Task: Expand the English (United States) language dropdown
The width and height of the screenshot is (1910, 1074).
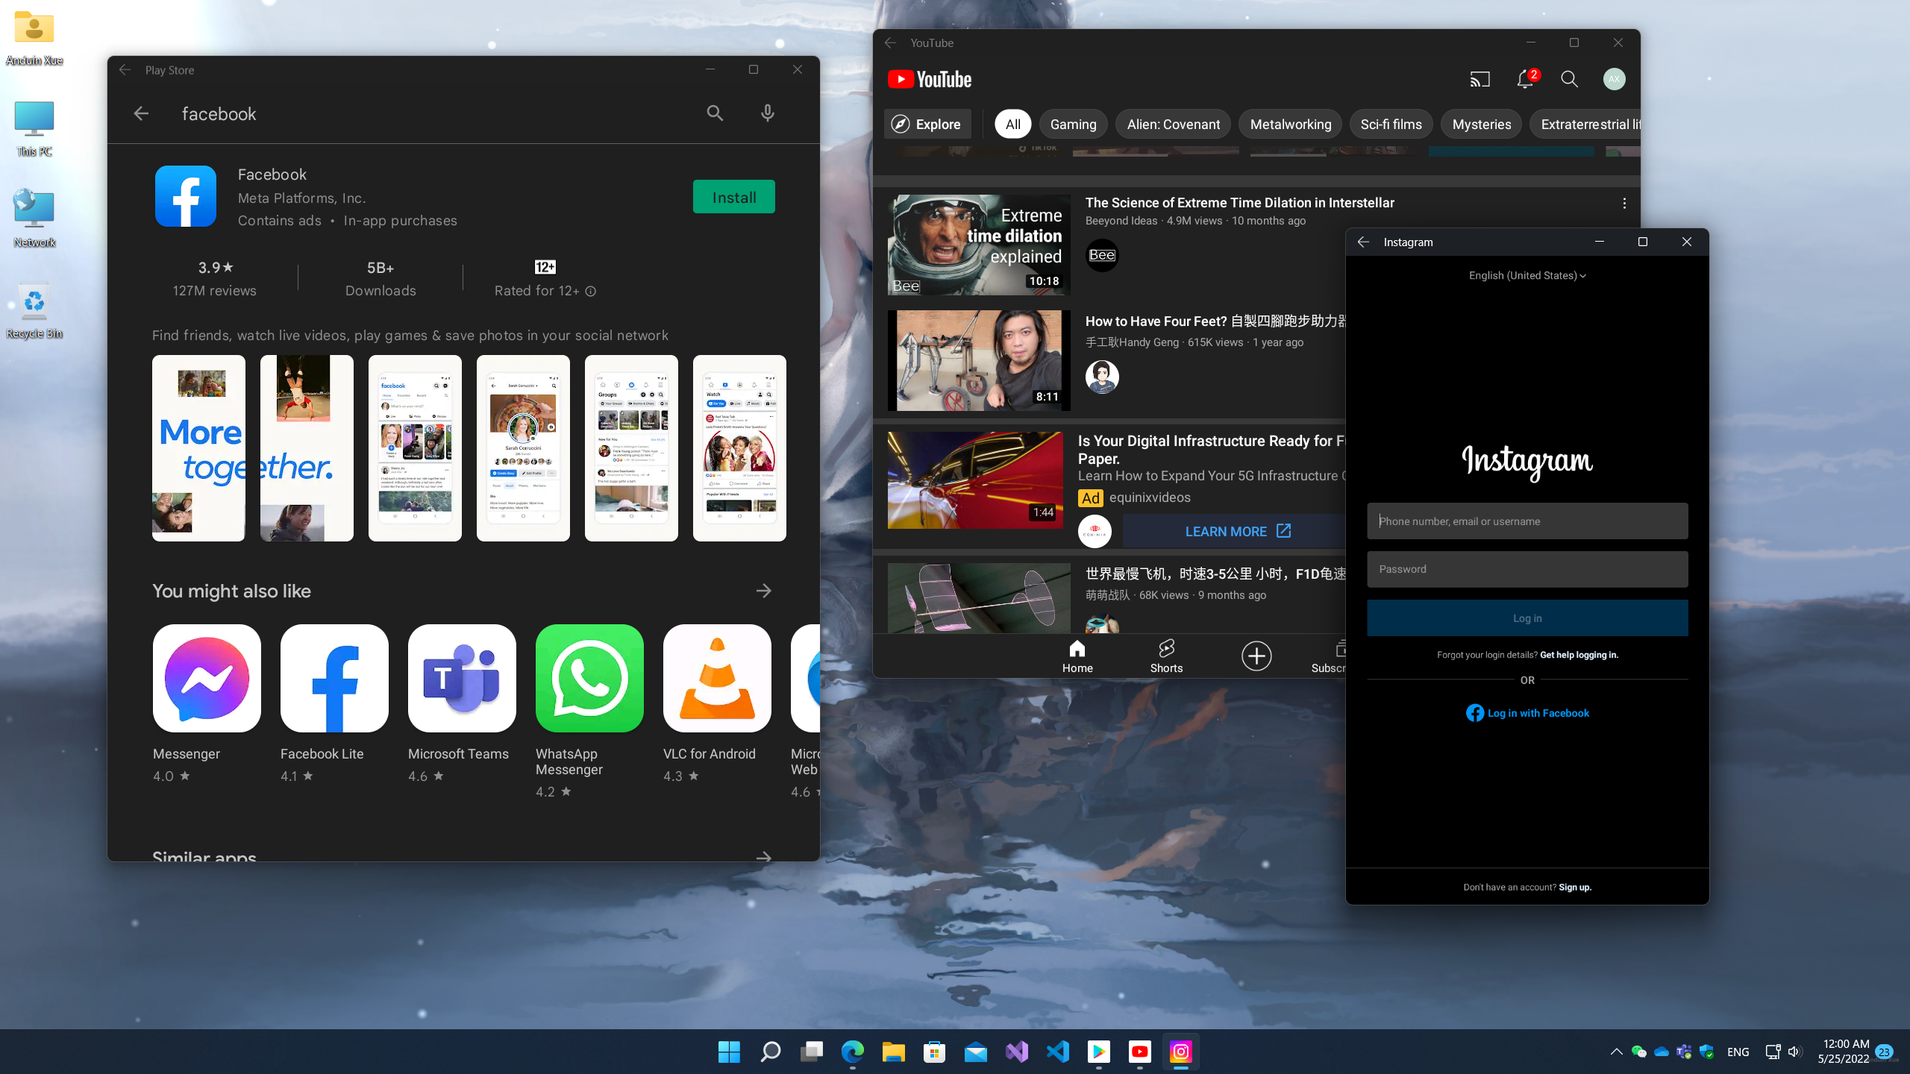Action: click(1527, 275)
